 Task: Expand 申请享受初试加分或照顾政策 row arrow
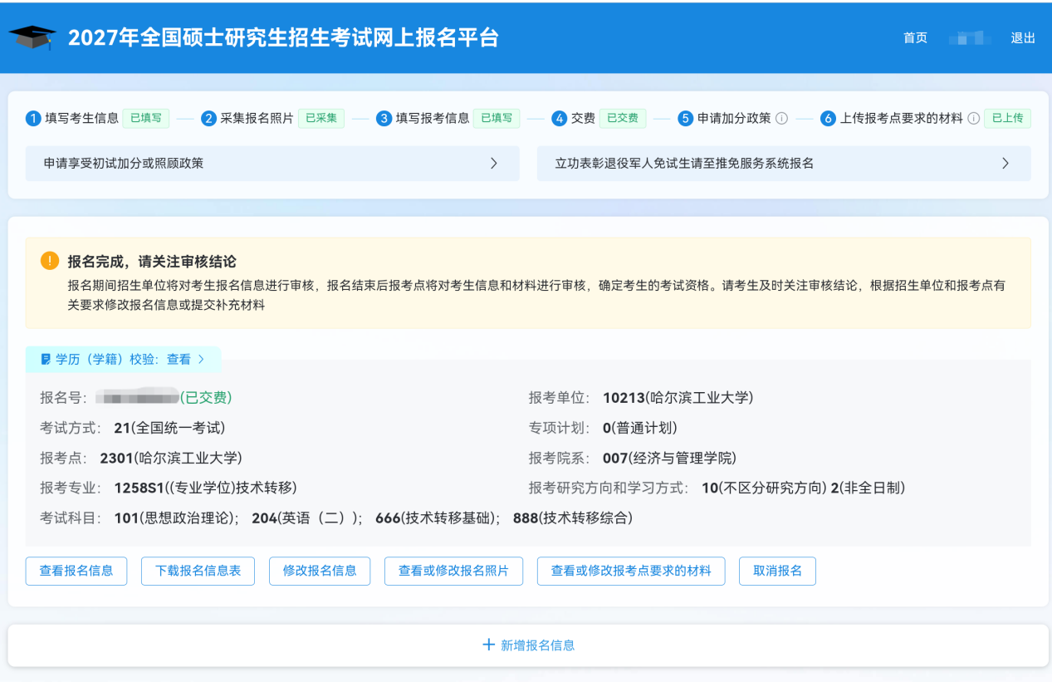point(494,164)
